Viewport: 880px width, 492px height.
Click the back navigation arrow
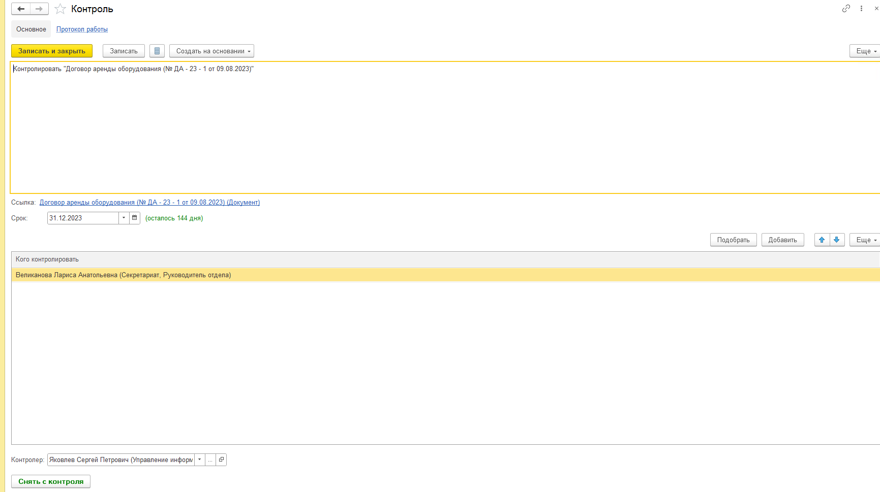pyautogui.click(x=21, y=9)
